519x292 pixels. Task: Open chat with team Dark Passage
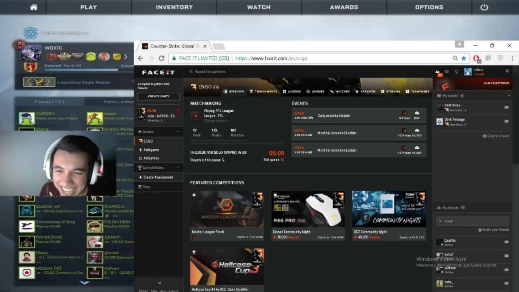pyautogui.click(x=506, y=121)
